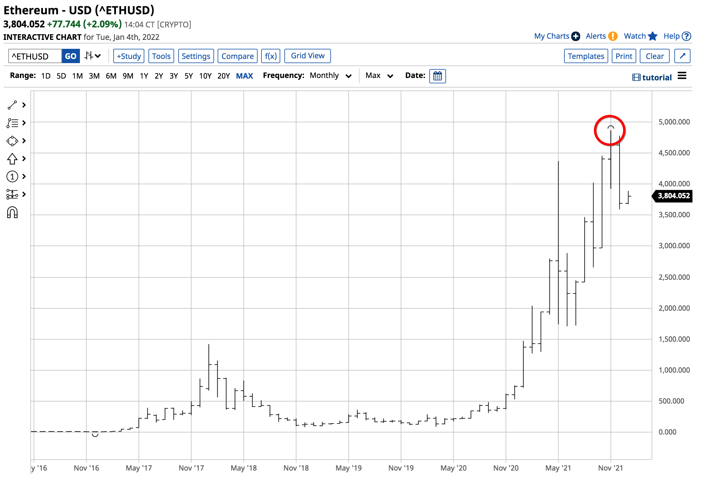Expand the arrow marker tool chevron
Image resolution: width=703 pixels, height=478 pixels.
(x=24, y=159)
